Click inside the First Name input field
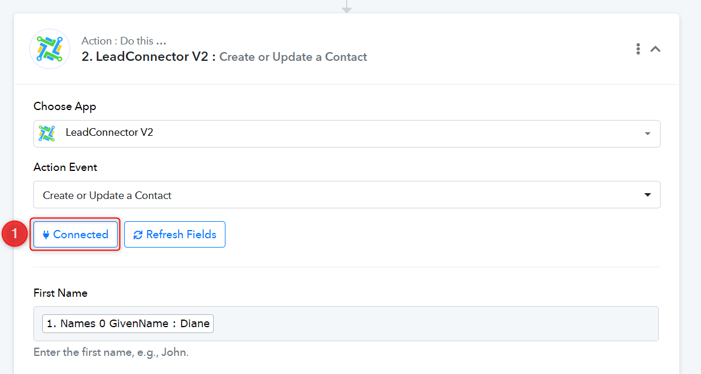 [346, 324]
